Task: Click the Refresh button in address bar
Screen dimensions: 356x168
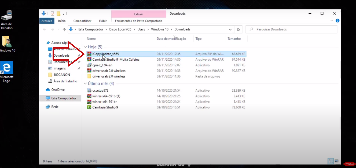Action: pyautogui.click(x=238, y=29)
